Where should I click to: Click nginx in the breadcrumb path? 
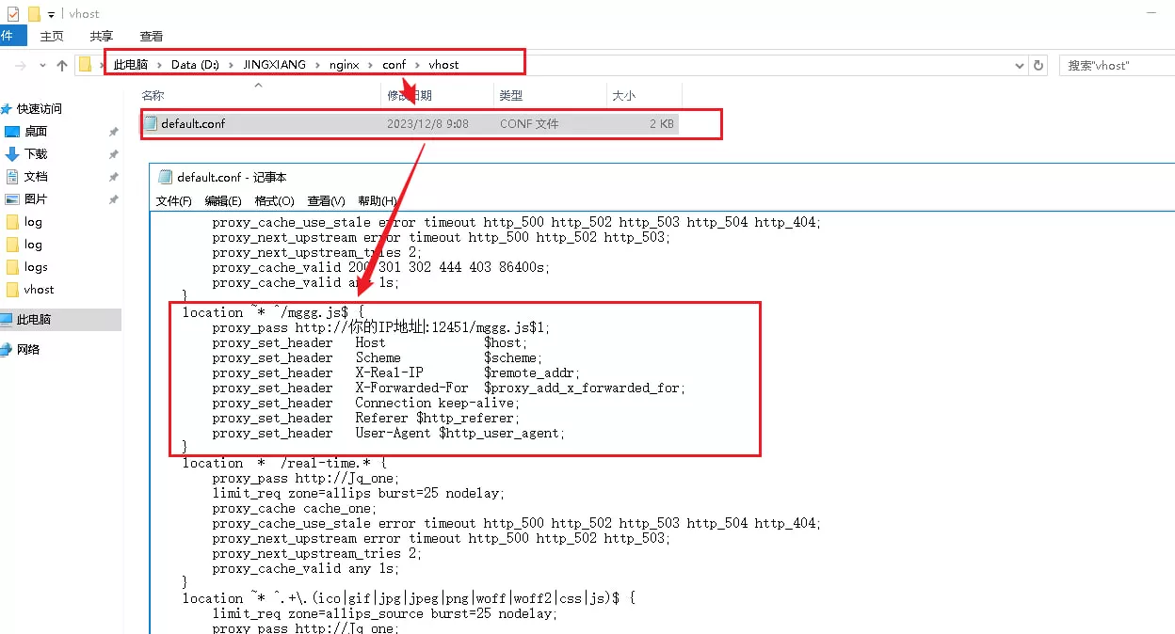(x=344, y=65)
